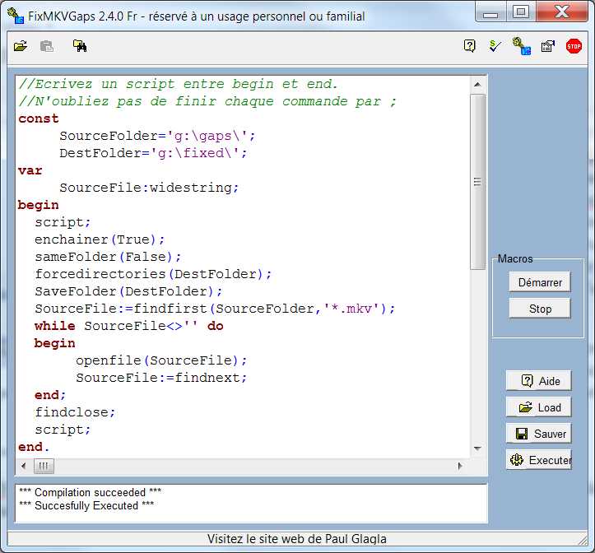Click the Stop button in Macros
The height and width of the screenshot is (553, 595).
click(x=540, y=309)
